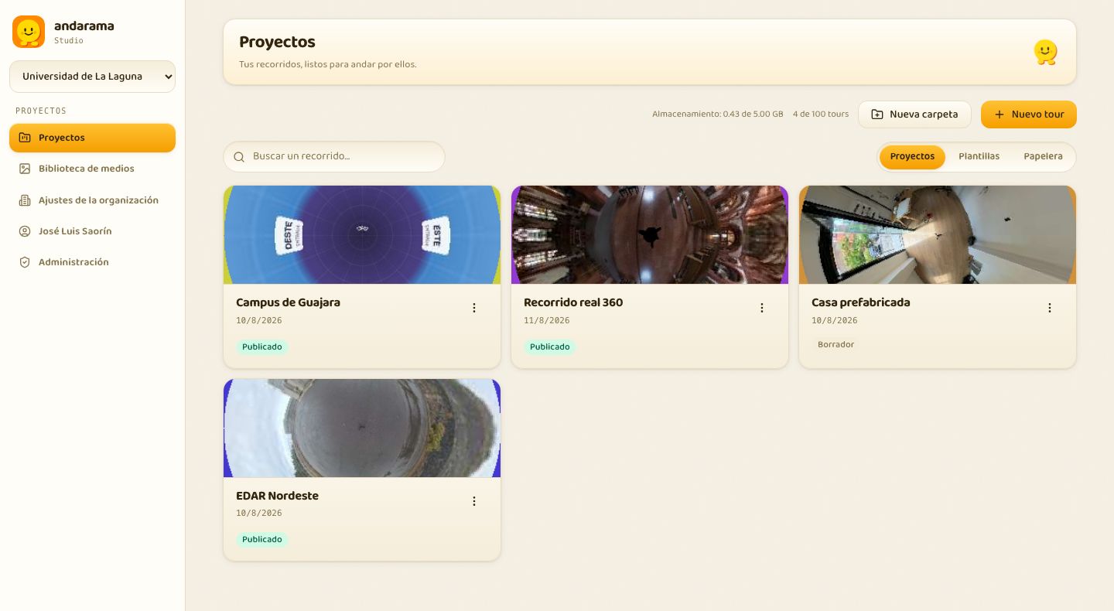This screenshot has width=1114, height=611.
Task: Open the Casa prefabricada thumbnail
Action: click(x=938, y=234)
